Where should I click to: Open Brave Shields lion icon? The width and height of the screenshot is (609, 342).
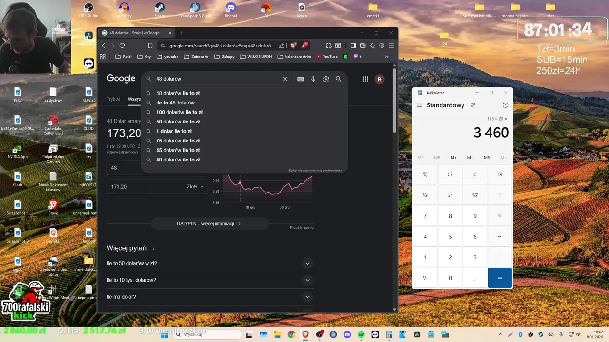pos(294,45)
